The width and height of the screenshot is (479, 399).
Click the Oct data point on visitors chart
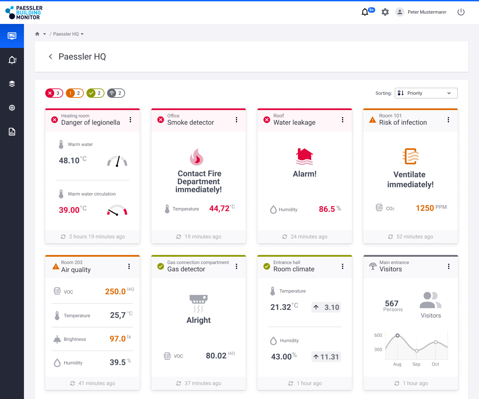click(436, 342)
